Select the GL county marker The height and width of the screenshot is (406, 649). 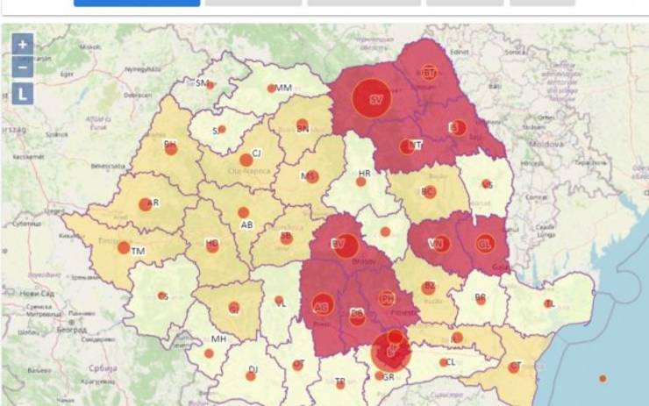(485, 244)
